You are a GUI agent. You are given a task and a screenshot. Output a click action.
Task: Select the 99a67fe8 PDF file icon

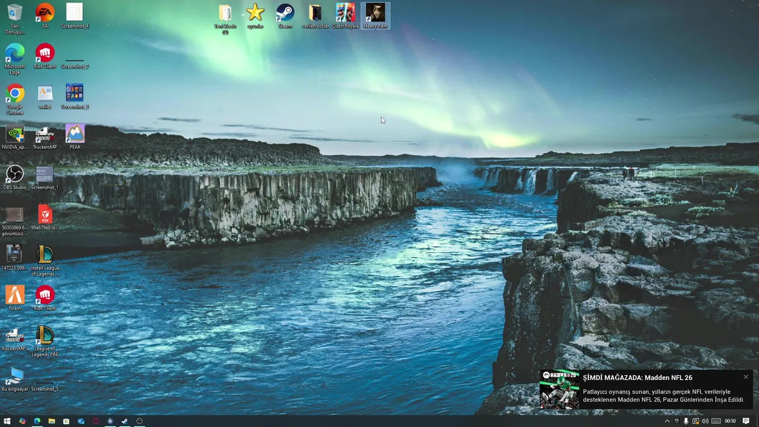coord(45,218)
